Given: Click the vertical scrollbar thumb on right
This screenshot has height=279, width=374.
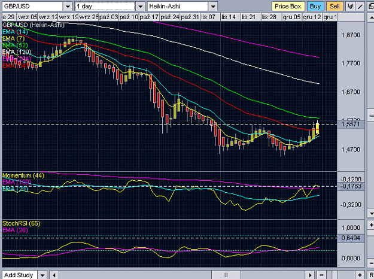Looking at the screenshot, I should tap(370, 116).
